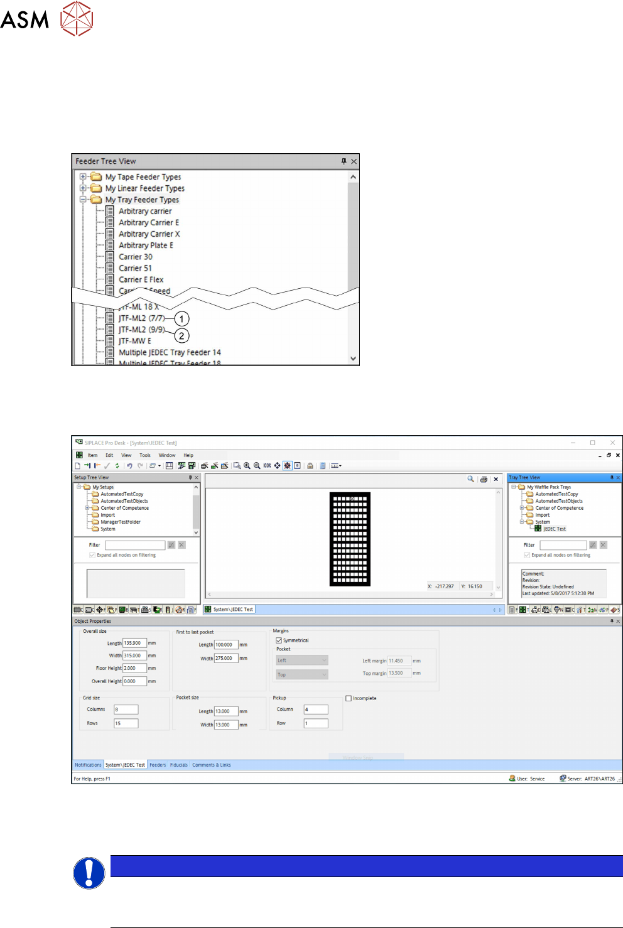Switch to the Fiducials tab
Viewport: 623px width, 928px height.
pyautogui.click(x=179, y=765)
